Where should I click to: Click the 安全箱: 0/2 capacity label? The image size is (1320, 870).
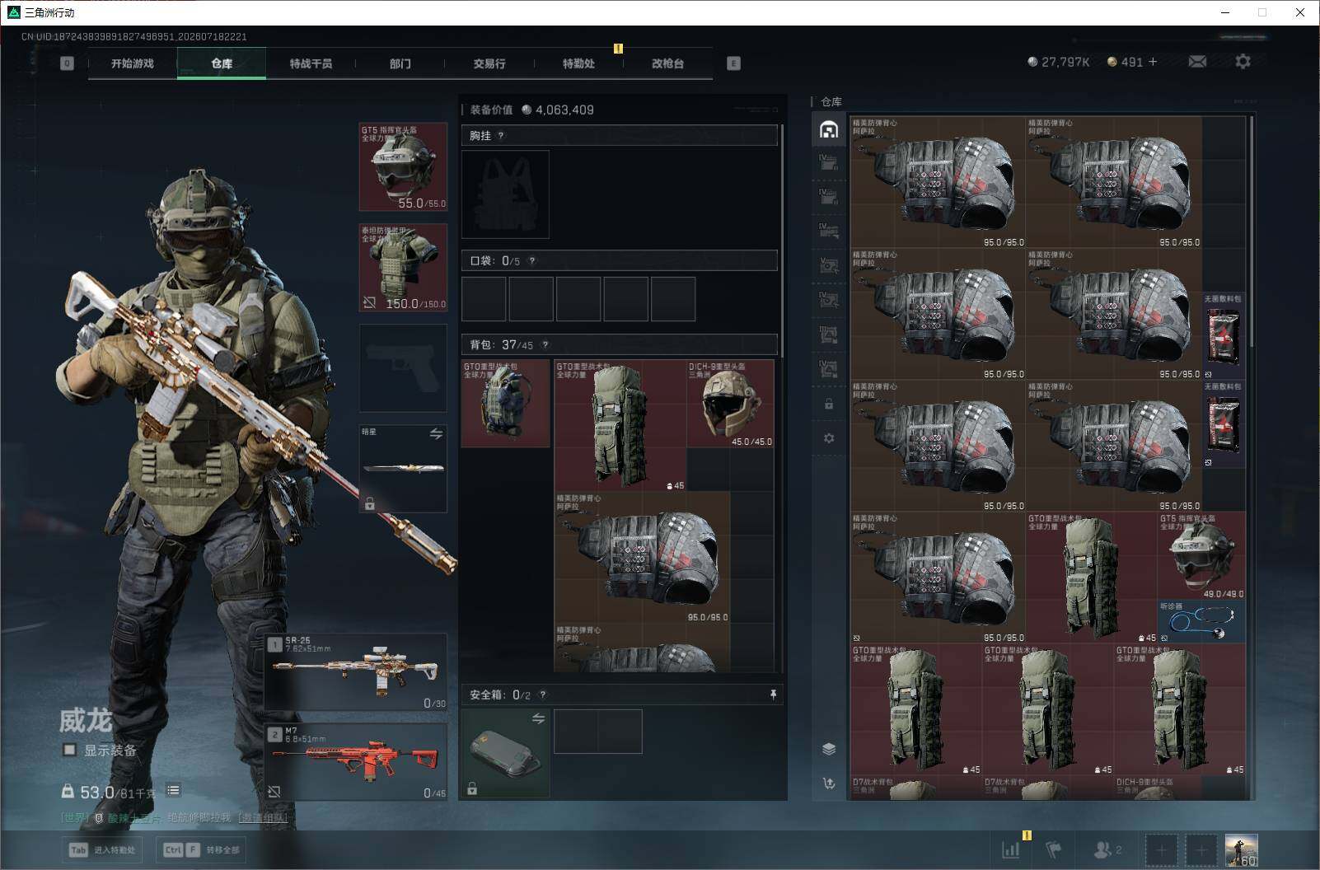coord(500,695)
